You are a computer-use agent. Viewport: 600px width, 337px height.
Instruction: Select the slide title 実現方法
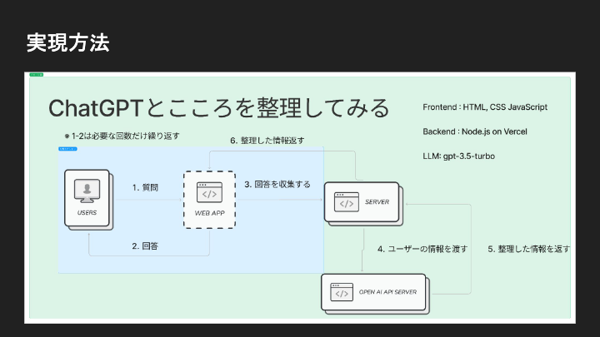point(68,42)
